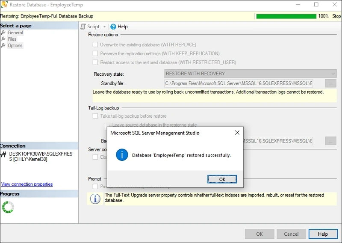Minimize the Restore Database window
The image size is (342, 243).
(x=298, y=5)
